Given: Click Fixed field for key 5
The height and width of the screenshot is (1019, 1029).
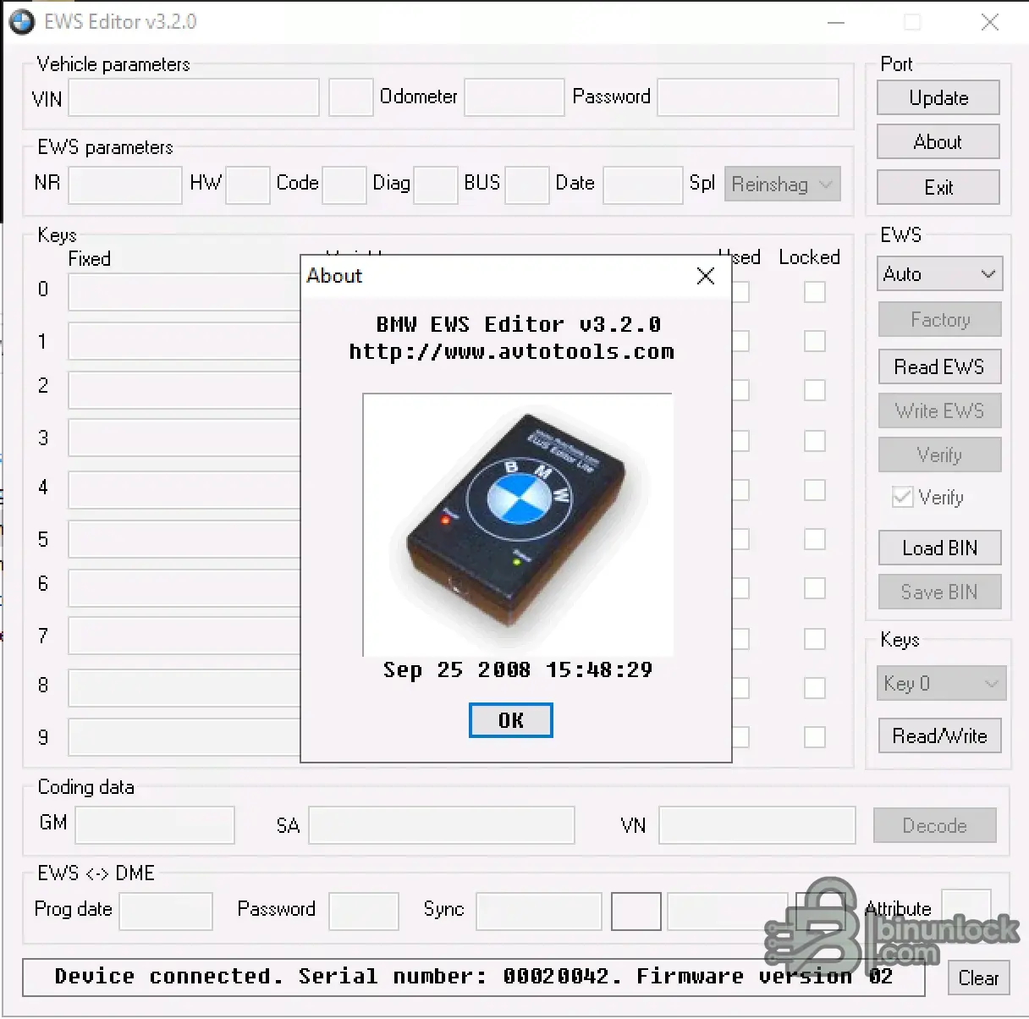Looking at the screenshot, I should pyautogui.click(x=184, y=539).
